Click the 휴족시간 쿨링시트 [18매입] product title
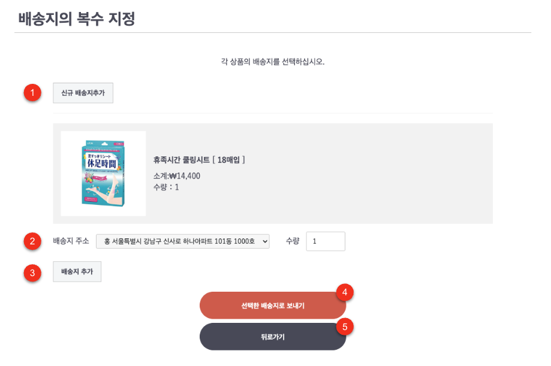Screen dimensions: 551x366 coord(199,160)
